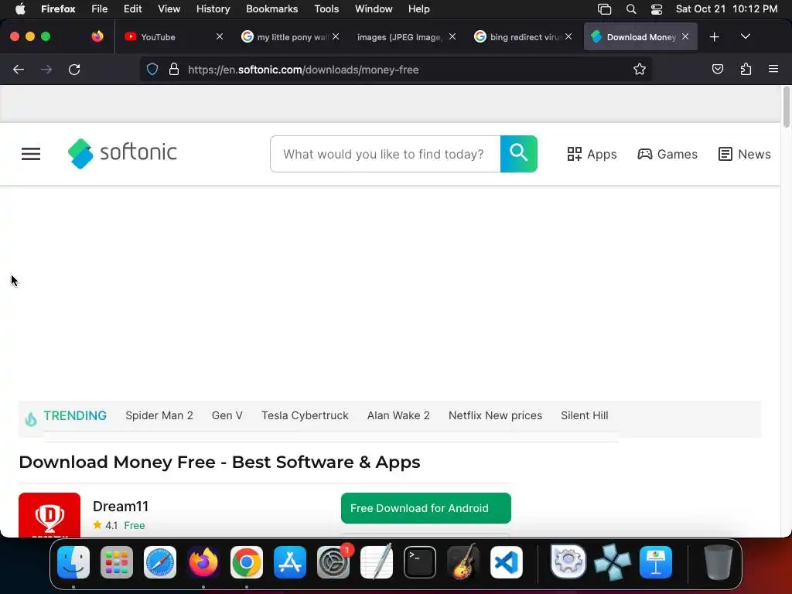The image size is (792, 594).
Task: Open the Tools menu
Action: [326, 9]
